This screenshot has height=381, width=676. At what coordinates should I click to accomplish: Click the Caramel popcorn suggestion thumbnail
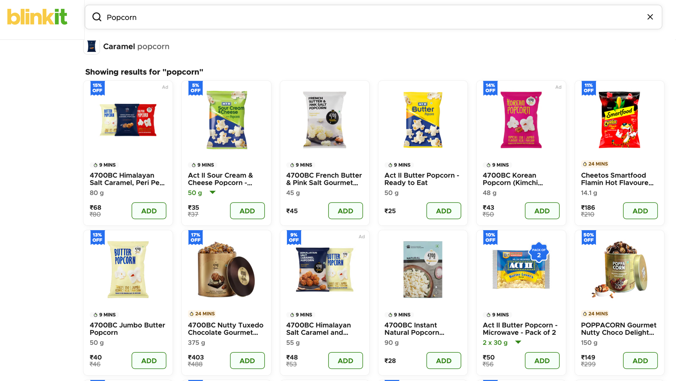(x=92, y=47)
